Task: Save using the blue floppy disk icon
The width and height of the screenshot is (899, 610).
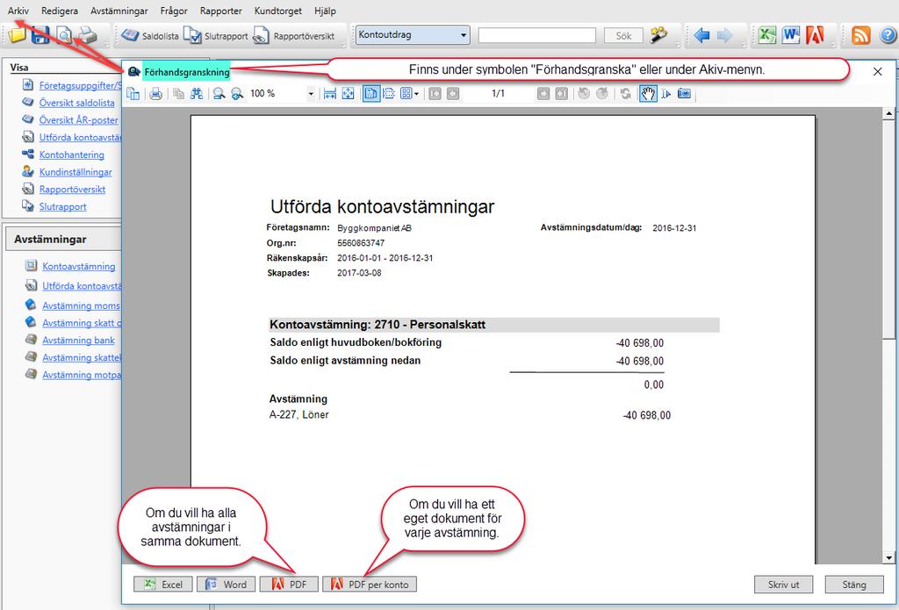Action: 40,35
